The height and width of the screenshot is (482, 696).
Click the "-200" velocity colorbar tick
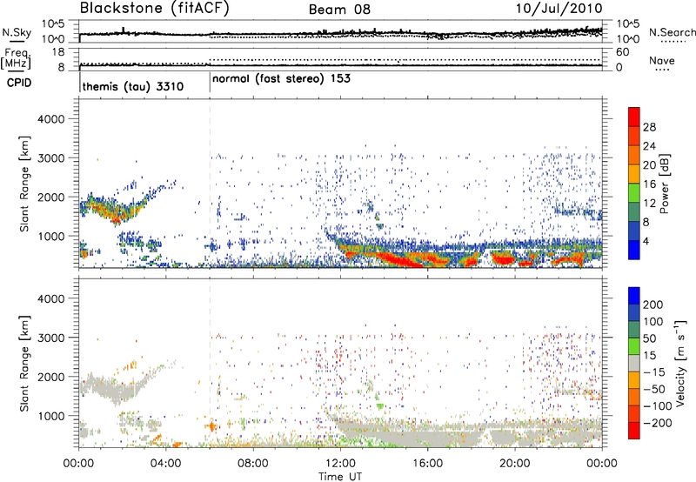pos(657,423)
